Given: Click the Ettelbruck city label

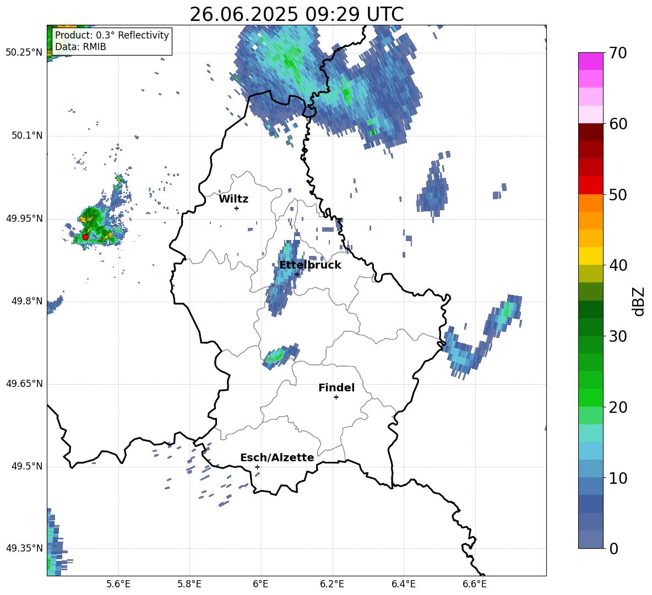Looking at the screenshot, I should click(310, 265).
